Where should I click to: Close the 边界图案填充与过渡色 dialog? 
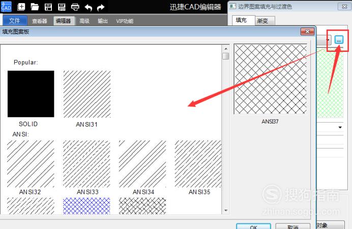pos(344,7)
